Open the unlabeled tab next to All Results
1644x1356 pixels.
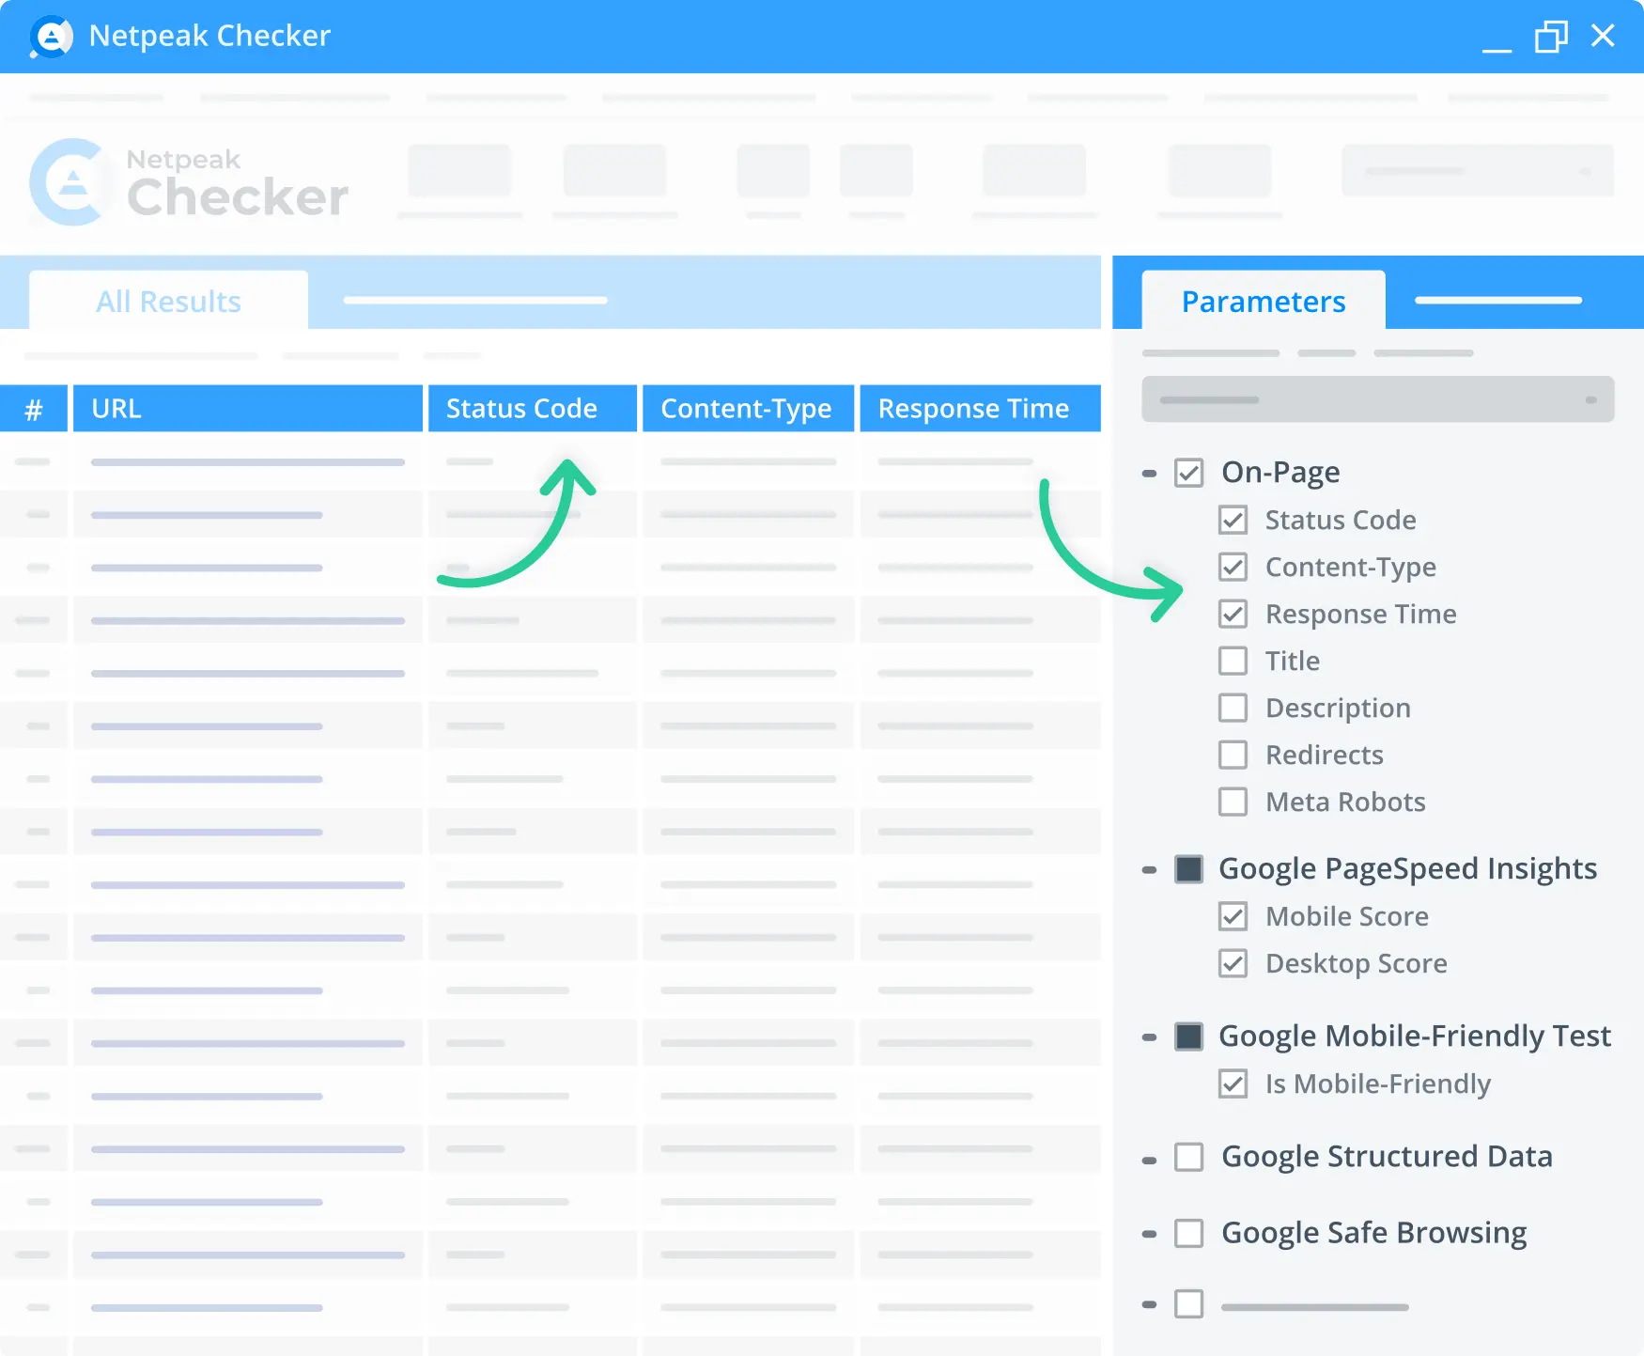pyautogui.click(x=475, y=301)
